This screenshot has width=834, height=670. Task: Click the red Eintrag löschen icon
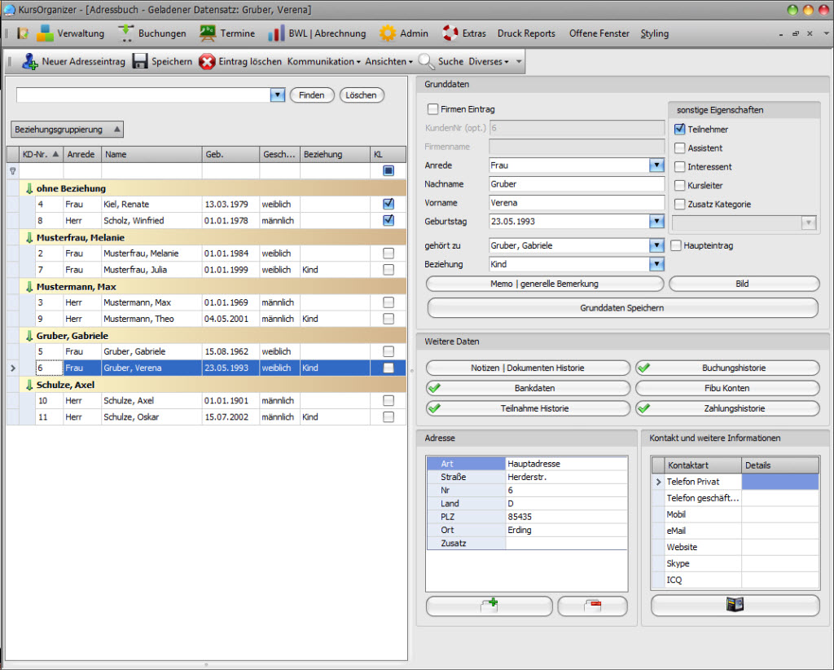click(207, 62)
